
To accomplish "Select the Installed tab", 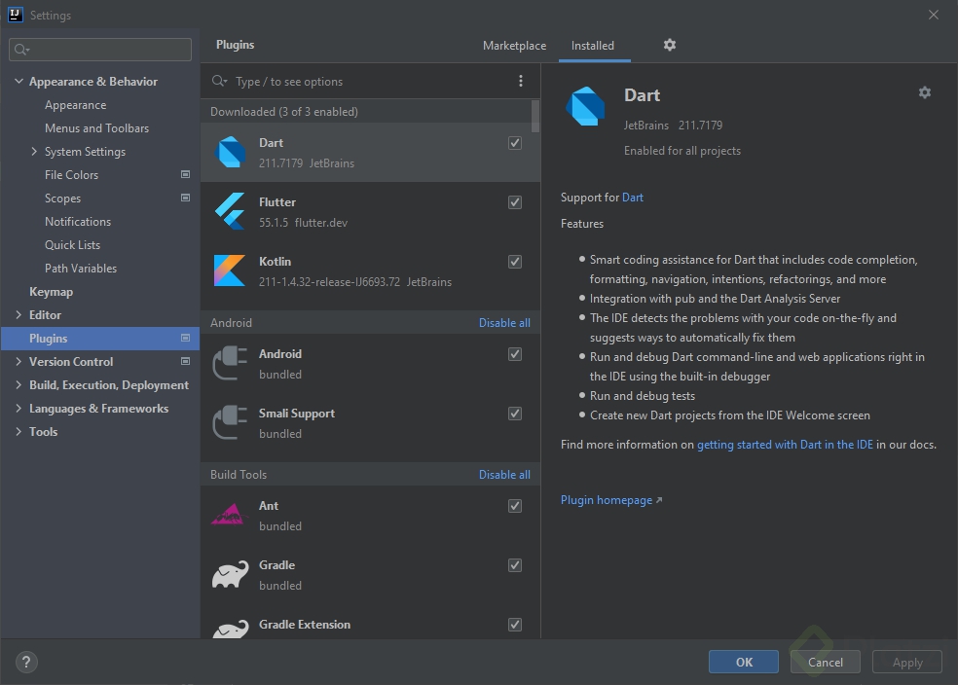I will pyautogui.click(x=593, y=46).
